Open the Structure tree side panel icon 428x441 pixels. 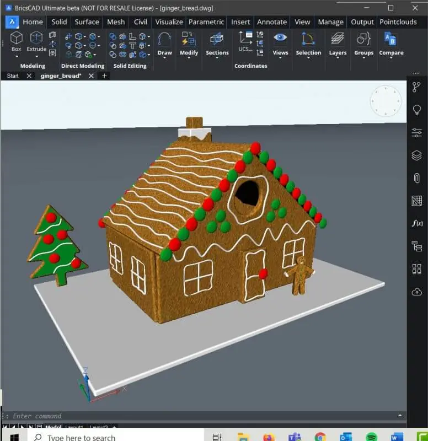416,87
